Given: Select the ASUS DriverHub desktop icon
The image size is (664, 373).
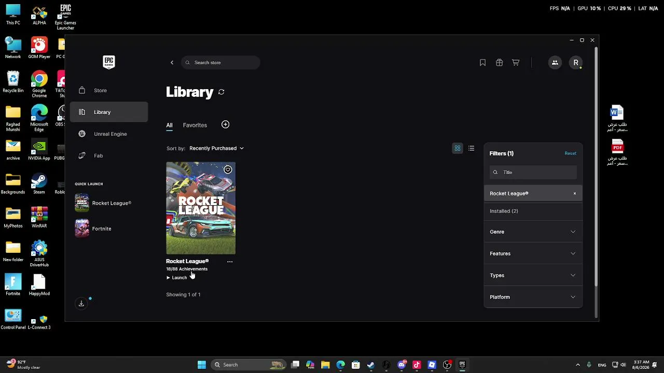Looking at the screenshot, I should [x=39, y=254].
